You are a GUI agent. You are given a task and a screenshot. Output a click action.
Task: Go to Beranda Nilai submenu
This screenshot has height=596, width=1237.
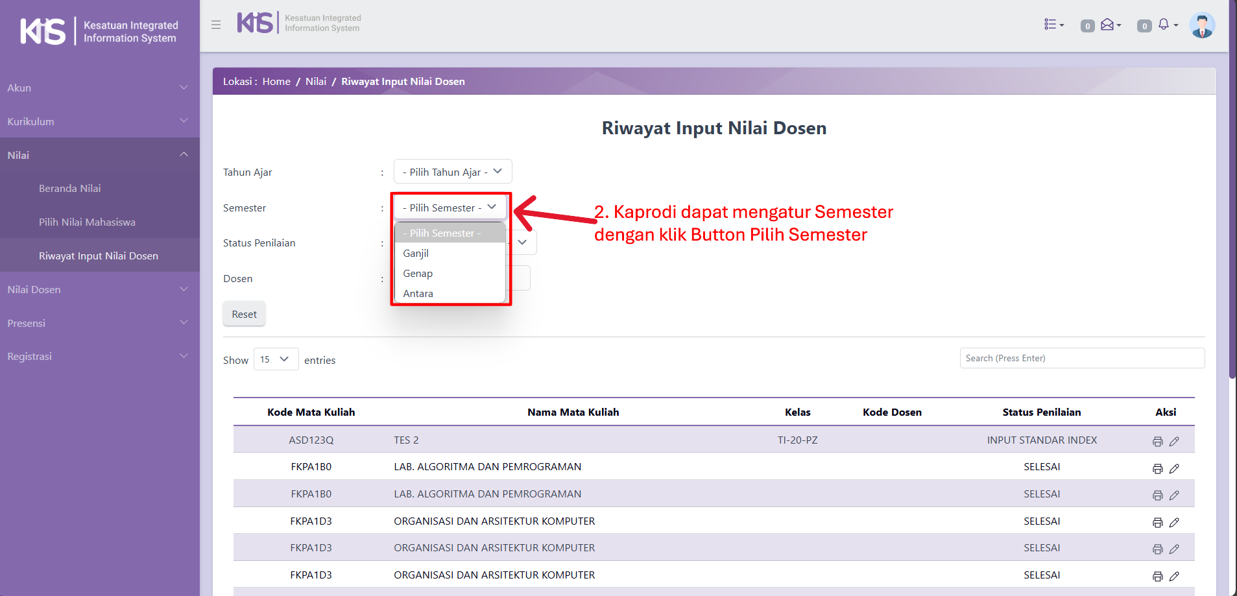[69, 189]
